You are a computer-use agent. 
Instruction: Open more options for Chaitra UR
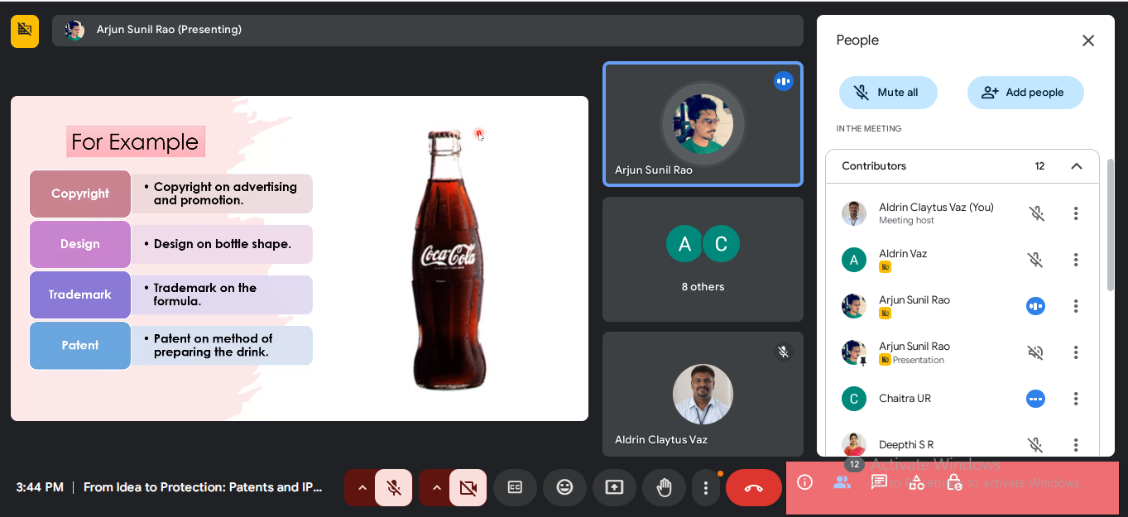click(1076, 399)
